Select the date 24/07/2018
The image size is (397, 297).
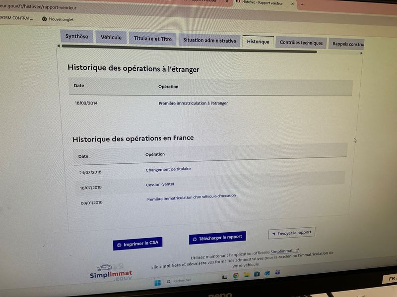90,172
